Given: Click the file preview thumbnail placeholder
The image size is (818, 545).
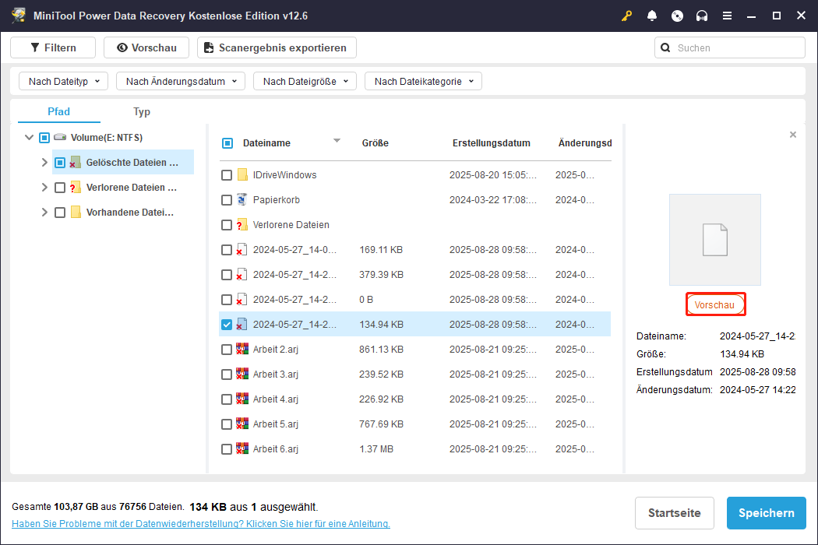Looking at the screenshot, I should coord(714,240).
